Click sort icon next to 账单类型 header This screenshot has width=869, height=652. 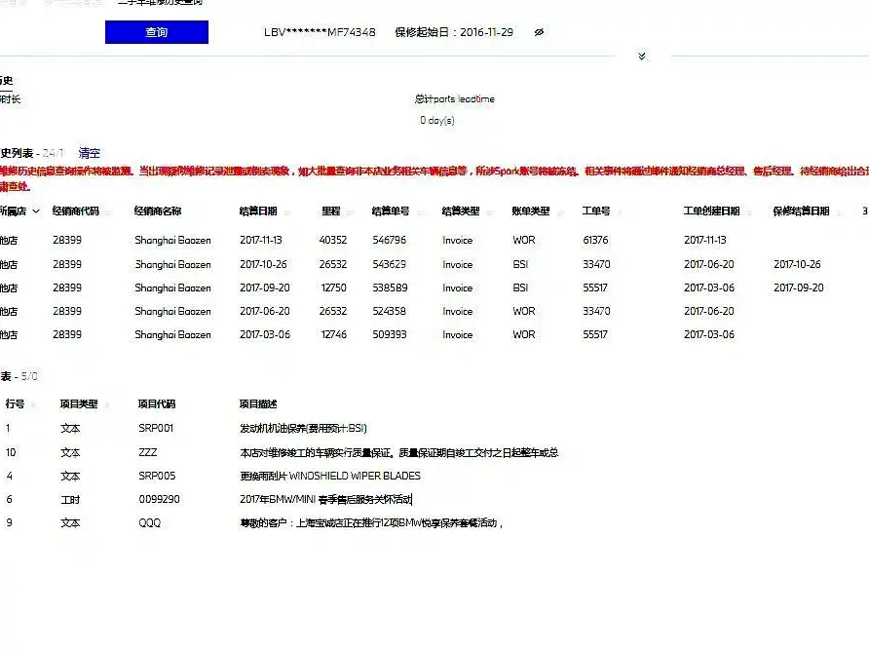[x=560, y=212]
